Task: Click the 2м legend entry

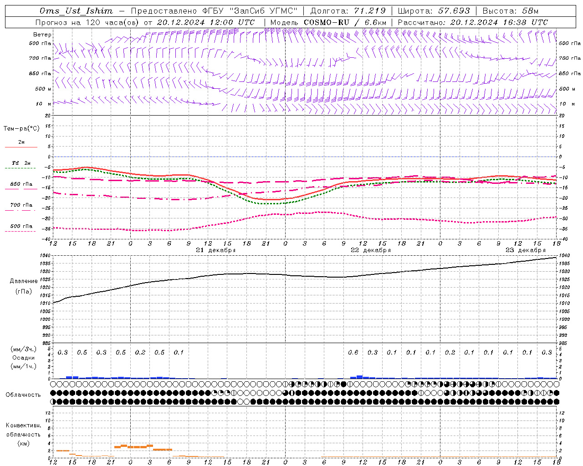Action: [21, 142]
